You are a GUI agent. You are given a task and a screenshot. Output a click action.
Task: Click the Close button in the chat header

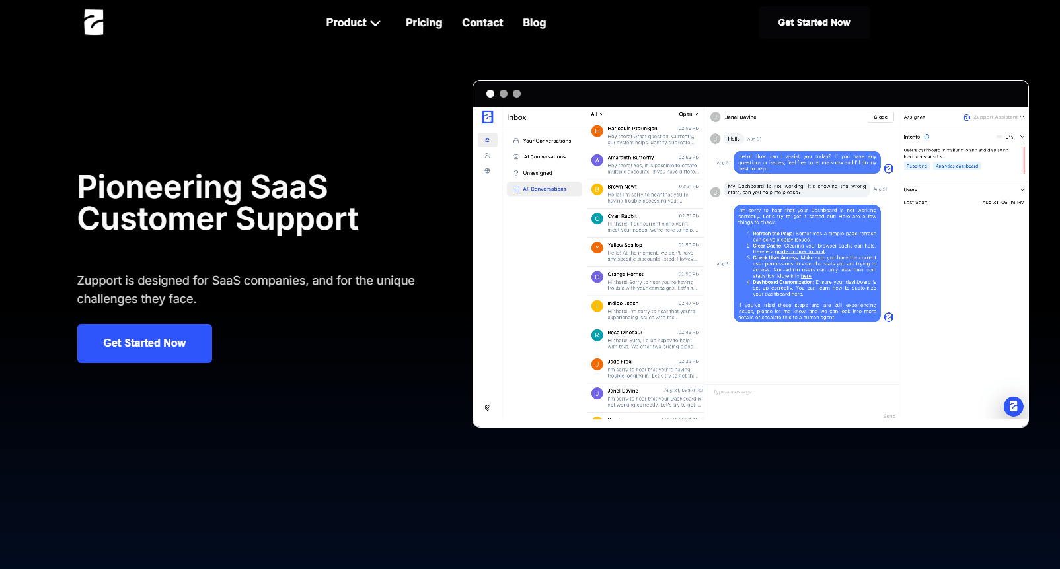(x=880, y=117)
